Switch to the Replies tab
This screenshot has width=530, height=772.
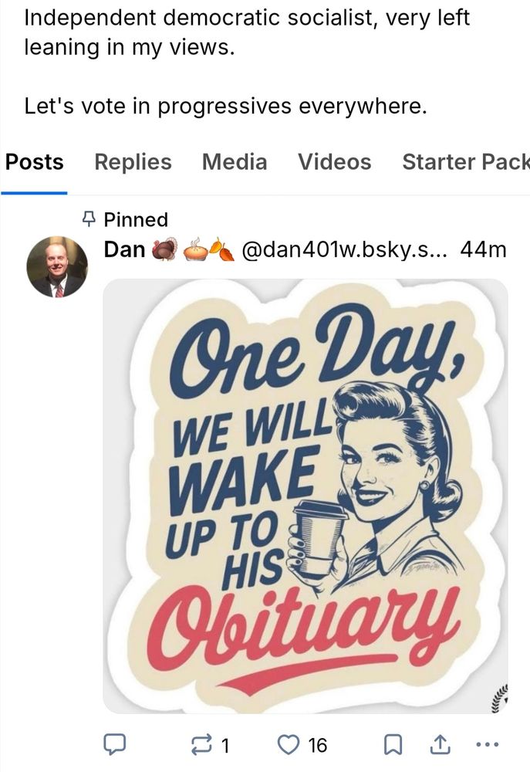133,162
